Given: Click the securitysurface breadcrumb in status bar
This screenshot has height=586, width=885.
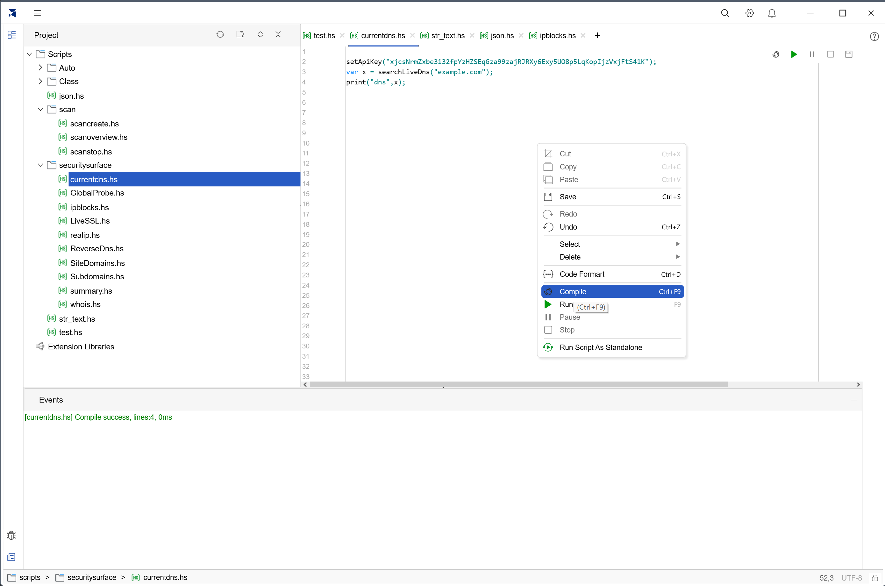Looking at the screenshot, I should [92, 577].
